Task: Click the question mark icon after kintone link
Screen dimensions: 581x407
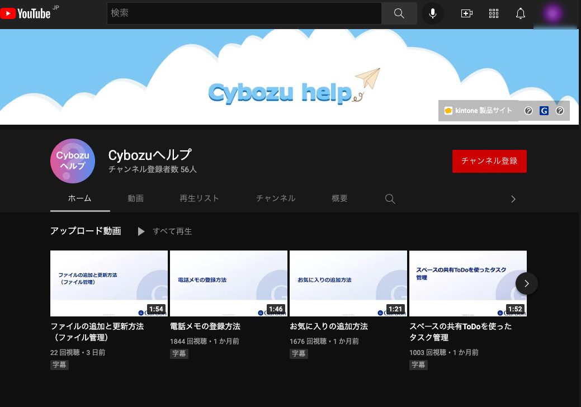Action: pyautogui.click(x=528, y=110)
